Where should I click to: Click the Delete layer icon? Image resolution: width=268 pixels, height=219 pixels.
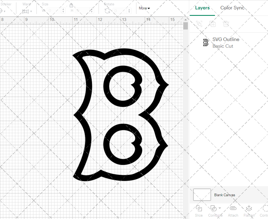coord(226,24)
